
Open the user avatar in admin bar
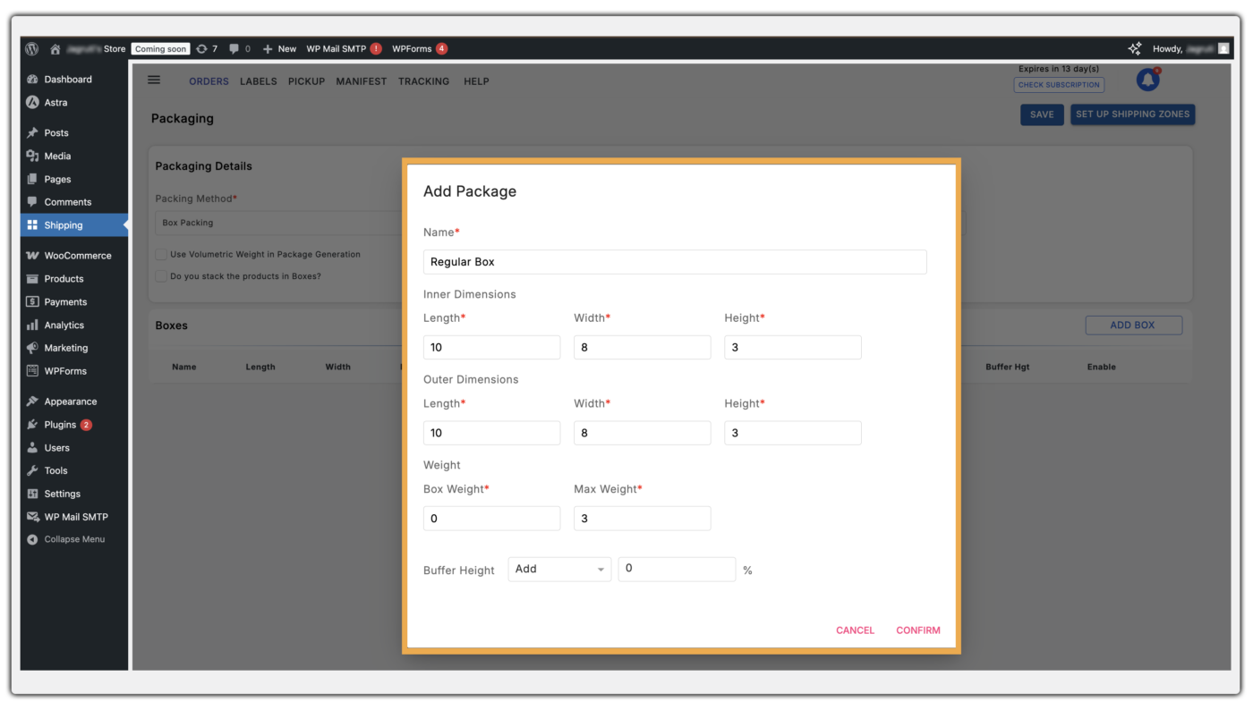tap(1223, 48)
